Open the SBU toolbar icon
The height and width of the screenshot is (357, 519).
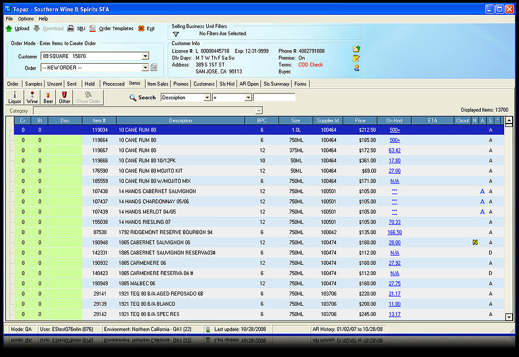[71, 29]
